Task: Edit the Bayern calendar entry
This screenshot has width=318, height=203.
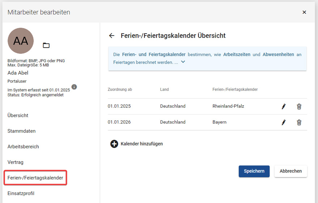Action: pyautogui.click(x=284, y=122)
